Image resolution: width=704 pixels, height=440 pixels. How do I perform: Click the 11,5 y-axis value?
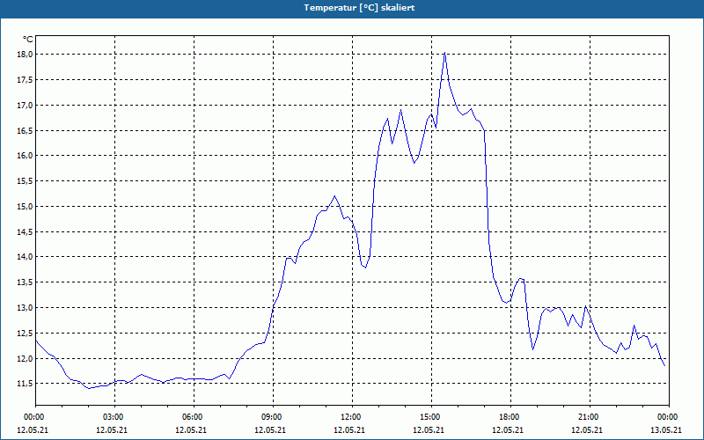point(26,384)
